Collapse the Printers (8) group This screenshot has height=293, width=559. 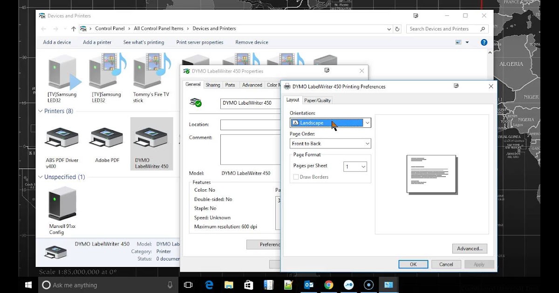point(40,111)
